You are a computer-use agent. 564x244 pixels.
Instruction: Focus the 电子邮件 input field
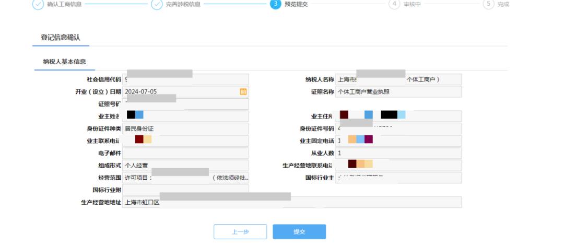pyautogui.click(x=185, y=153)
